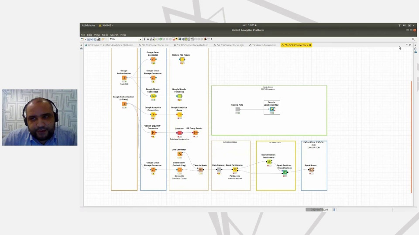Select the Google Drive Connector node
This screenshot has height=235, width=419.
(x=153, y=60)
